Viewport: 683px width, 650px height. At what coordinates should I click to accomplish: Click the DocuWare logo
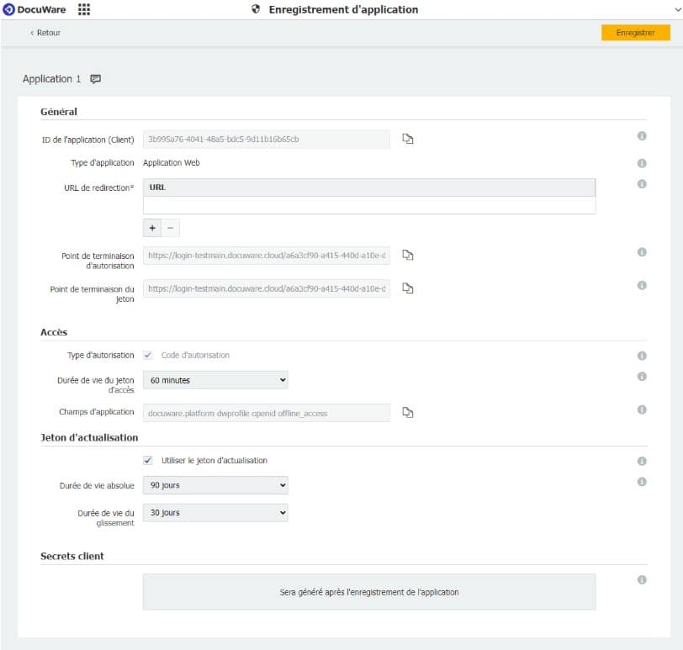[x=37, y=10]
